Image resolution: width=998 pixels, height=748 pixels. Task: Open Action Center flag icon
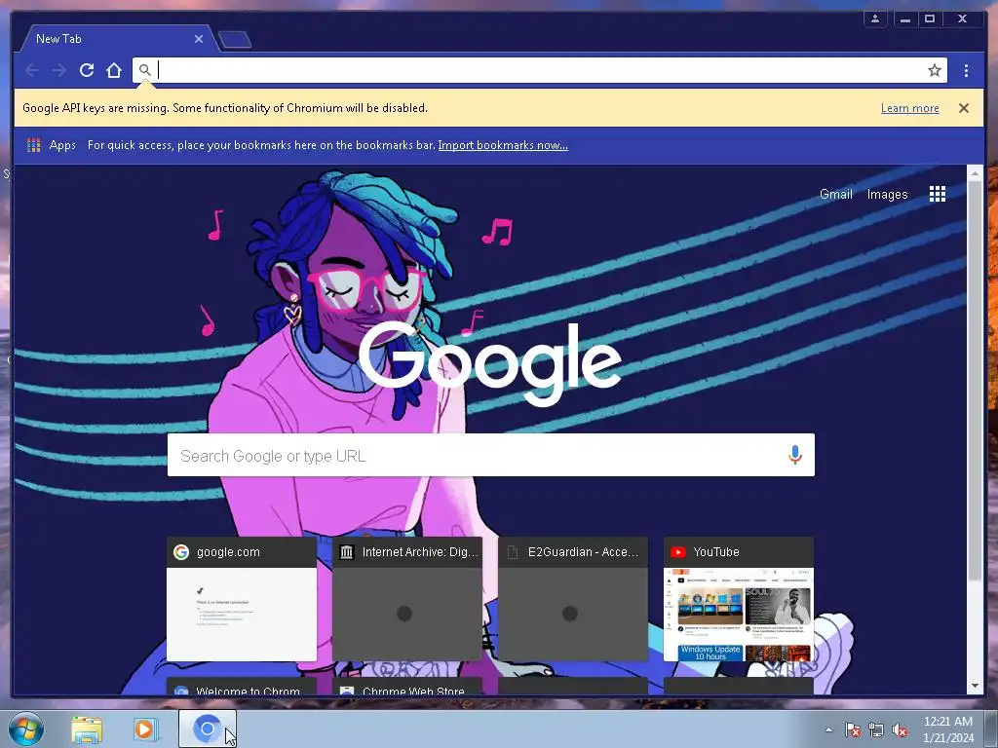pyautogui.click(x=853, y=729)
